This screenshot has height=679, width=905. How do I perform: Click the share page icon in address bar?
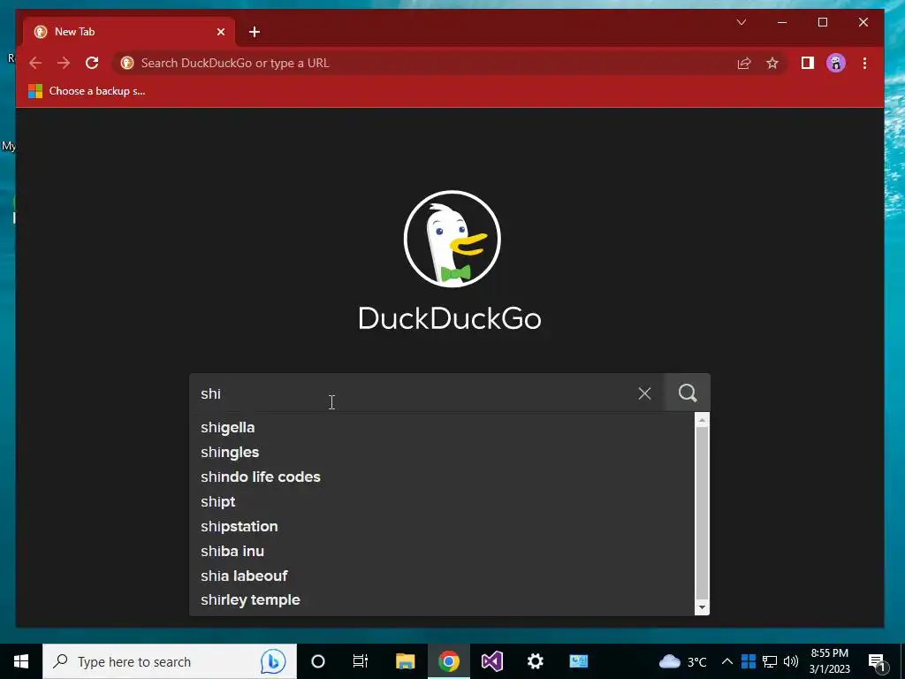pyautogui.click(x=744, y=63)
